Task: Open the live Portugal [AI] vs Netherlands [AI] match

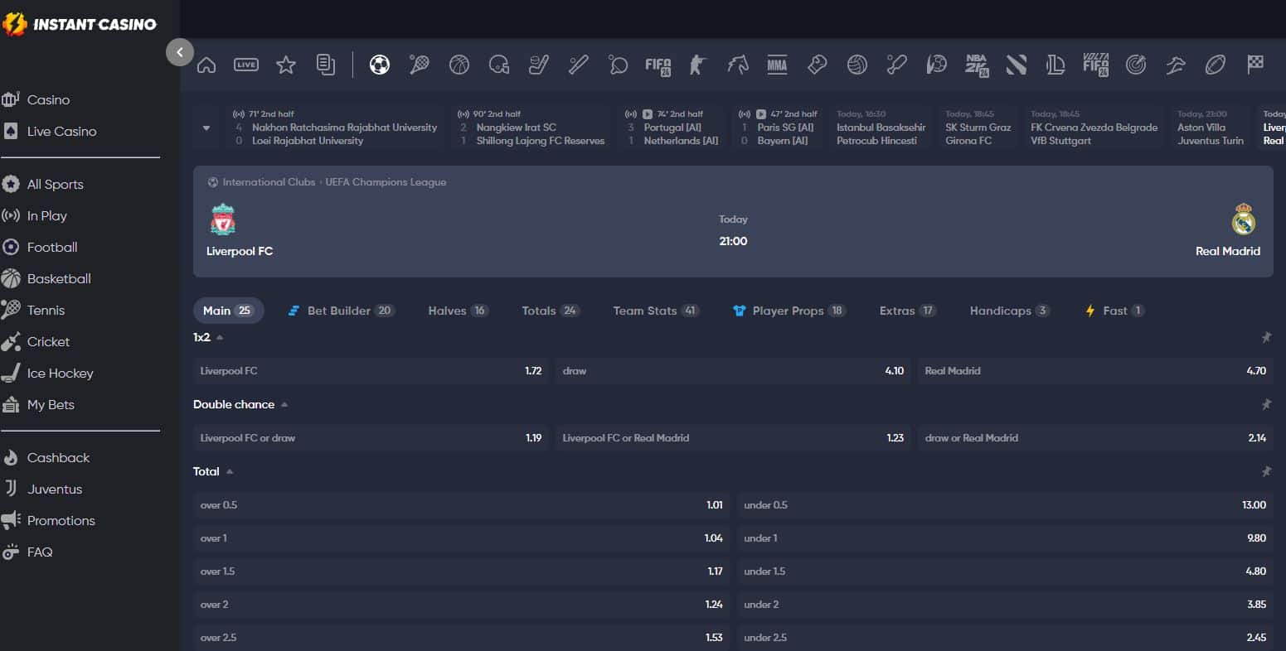Action: coord(672,128)
